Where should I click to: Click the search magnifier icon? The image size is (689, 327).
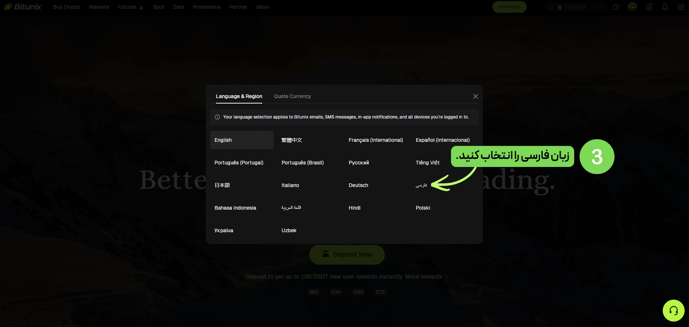[551, 7]
